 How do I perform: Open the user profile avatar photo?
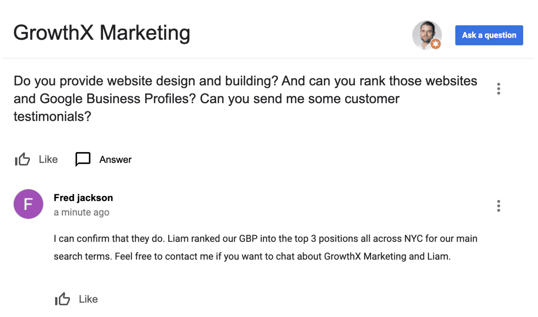coord(427,35)
